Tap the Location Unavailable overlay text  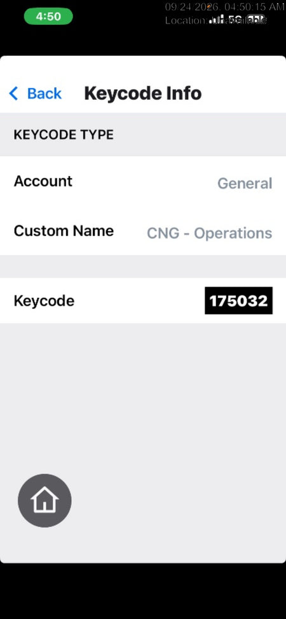pyautogui.click(x=215, y=20)
